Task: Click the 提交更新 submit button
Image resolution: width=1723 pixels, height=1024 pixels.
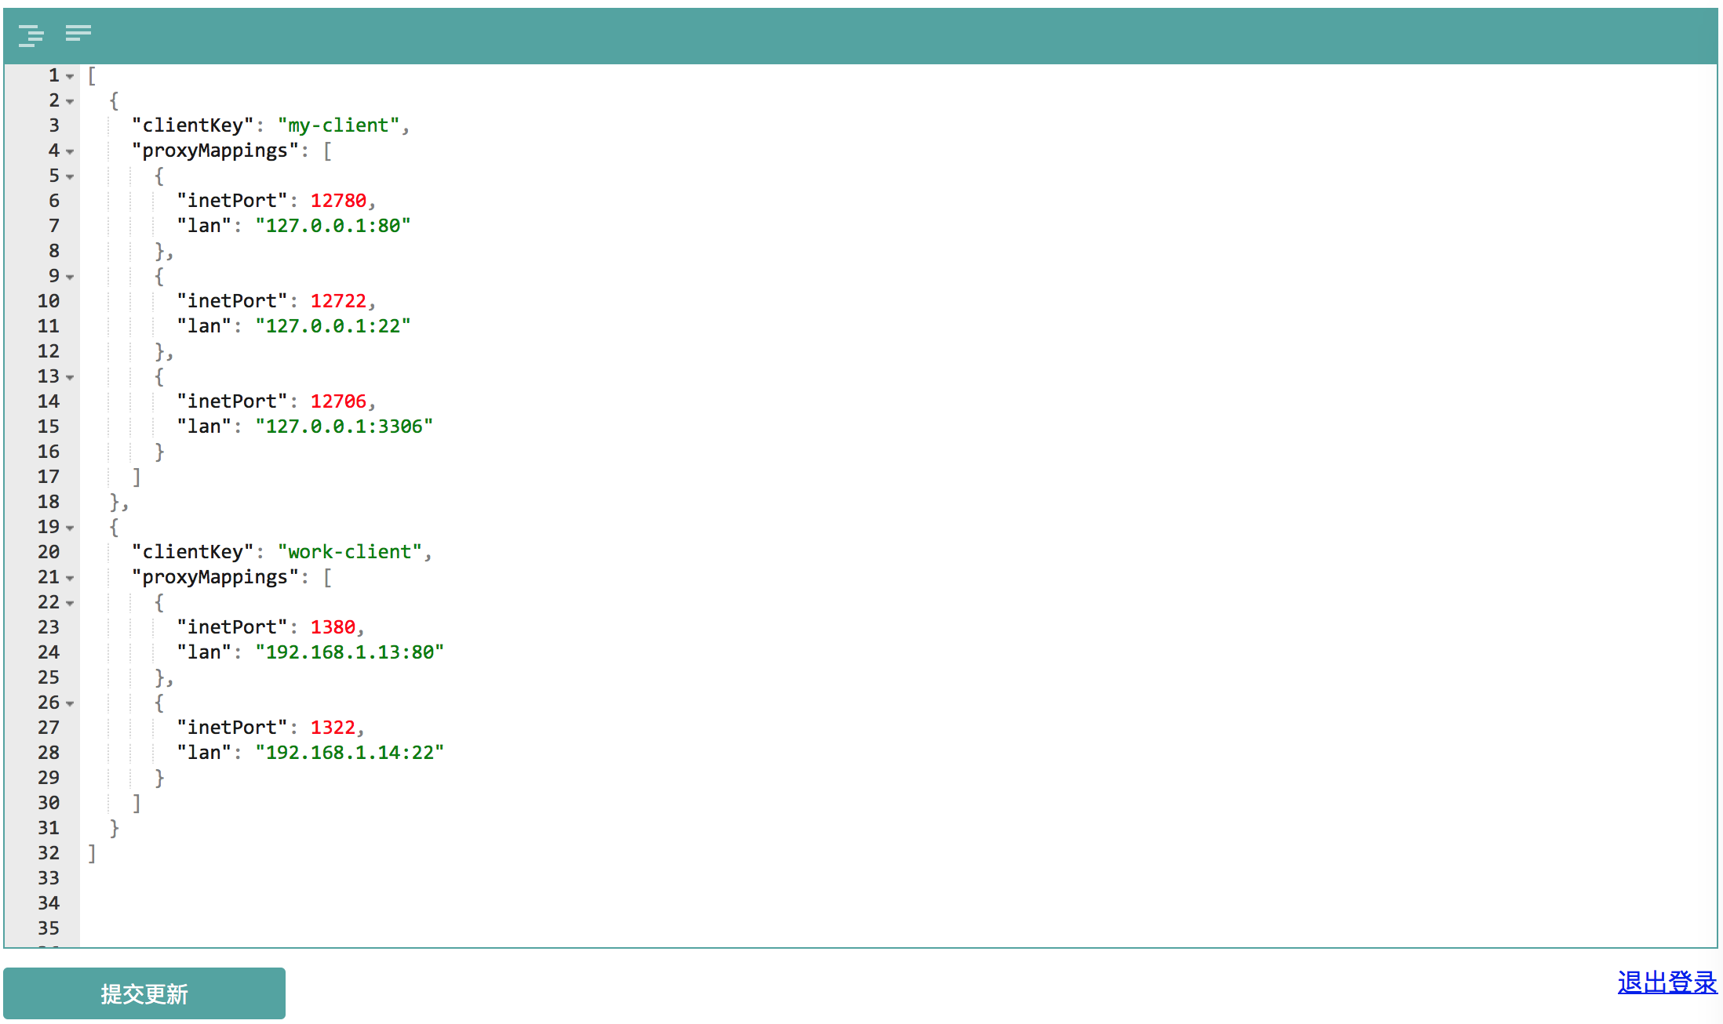Action: 144,993
